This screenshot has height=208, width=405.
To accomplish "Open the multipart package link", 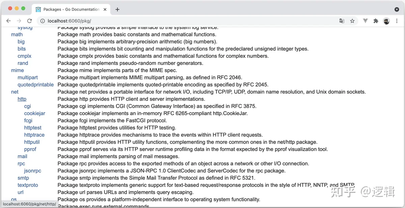I will [x=28, y=77].
